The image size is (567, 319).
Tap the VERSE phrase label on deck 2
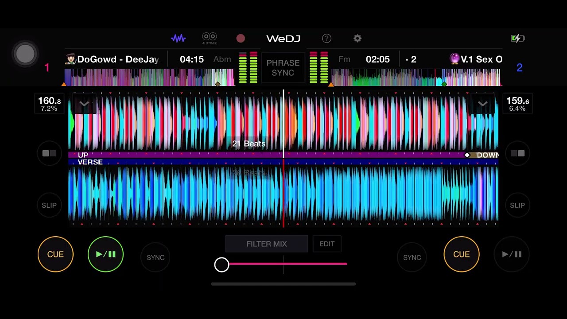coord(90,162)
